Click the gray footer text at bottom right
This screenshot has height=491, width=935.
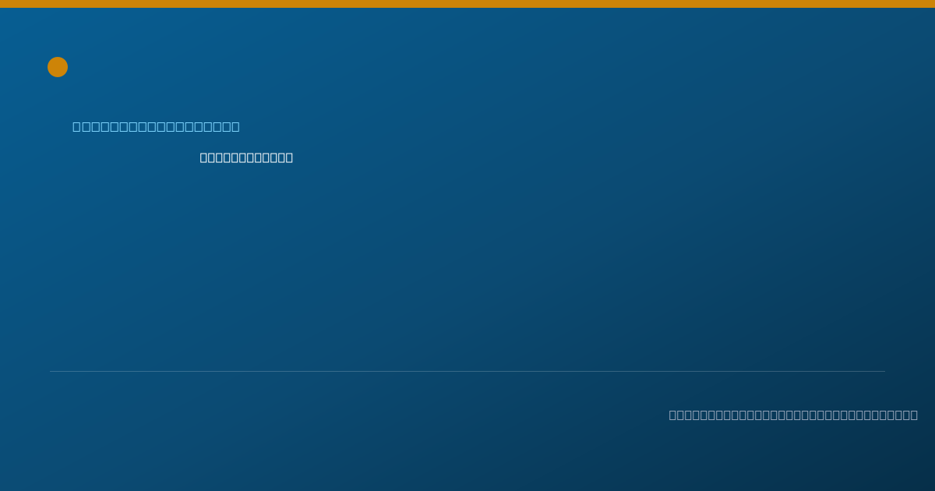(793, 415)
